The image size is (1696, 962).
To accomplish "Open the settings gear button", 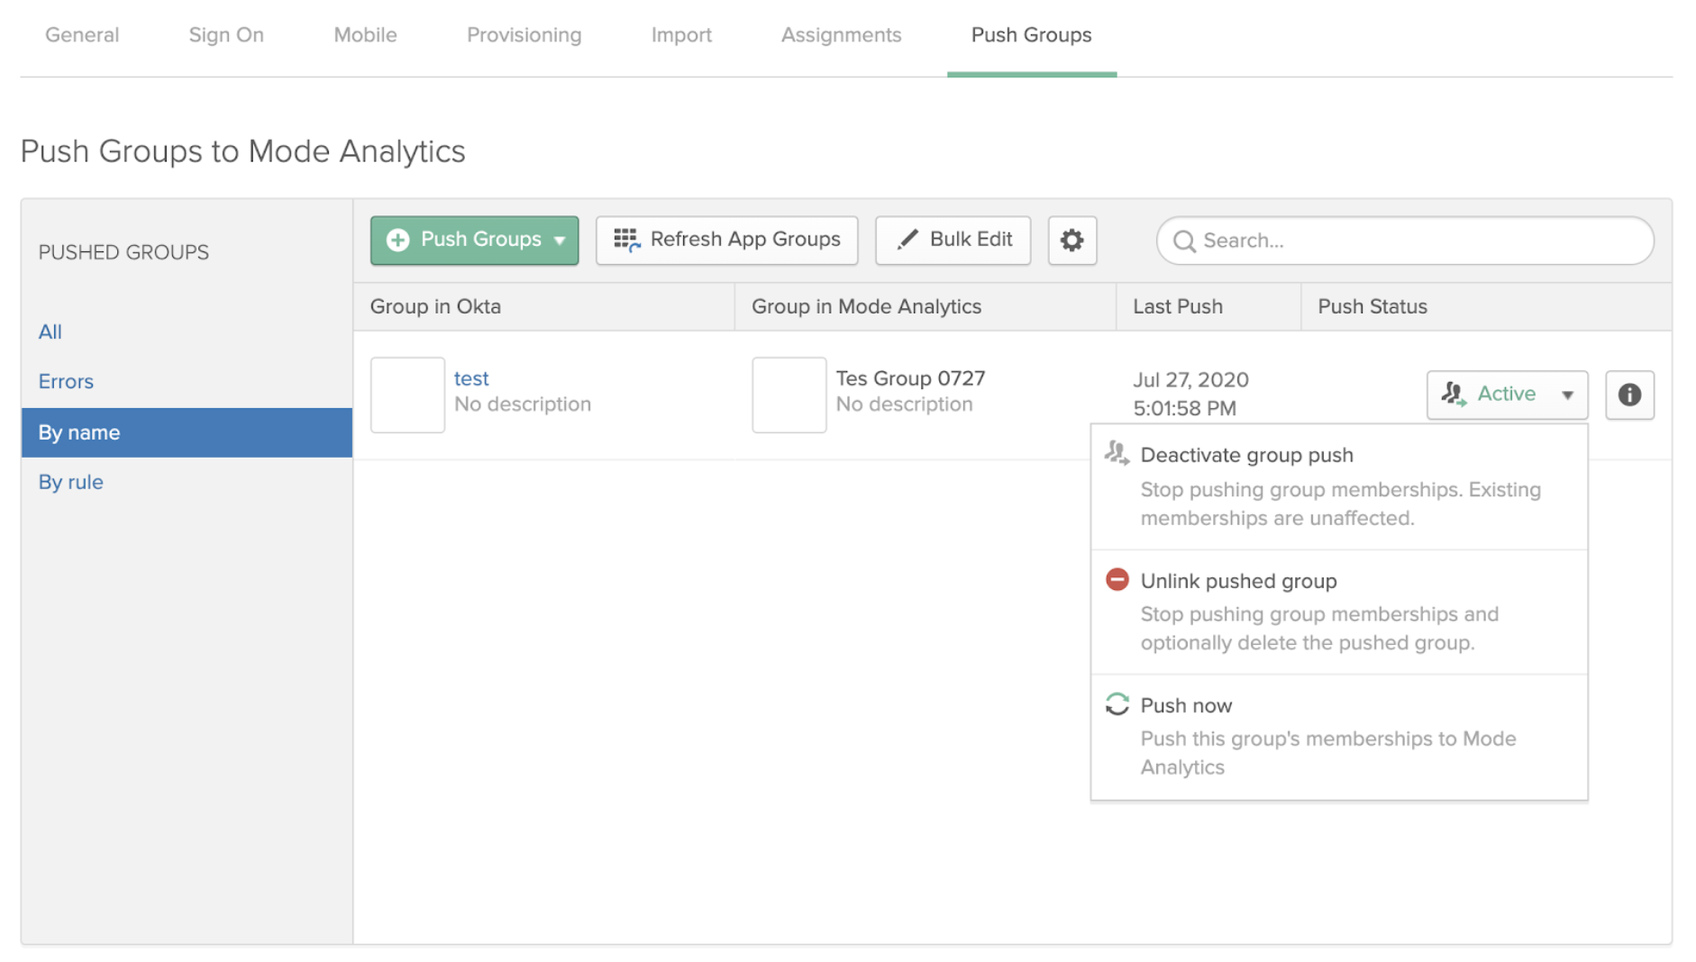I will (x=1071, y=240).
